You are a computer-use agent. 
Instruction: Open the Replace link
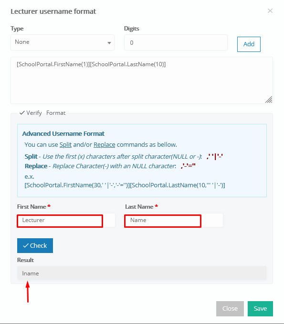point(105,145)
